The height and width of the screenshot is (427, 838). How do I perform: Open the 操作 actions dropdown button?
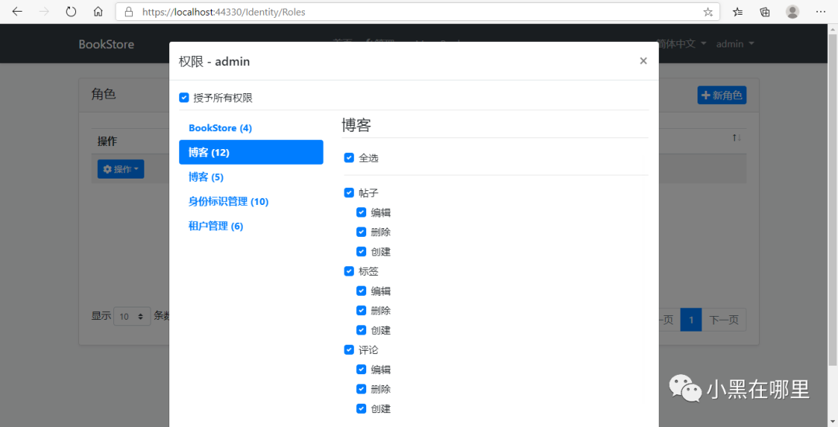point(121,169)
